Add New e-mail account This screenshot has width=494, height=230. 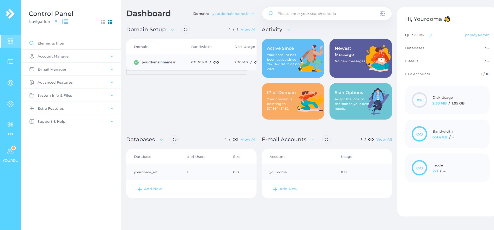point(285,189)
